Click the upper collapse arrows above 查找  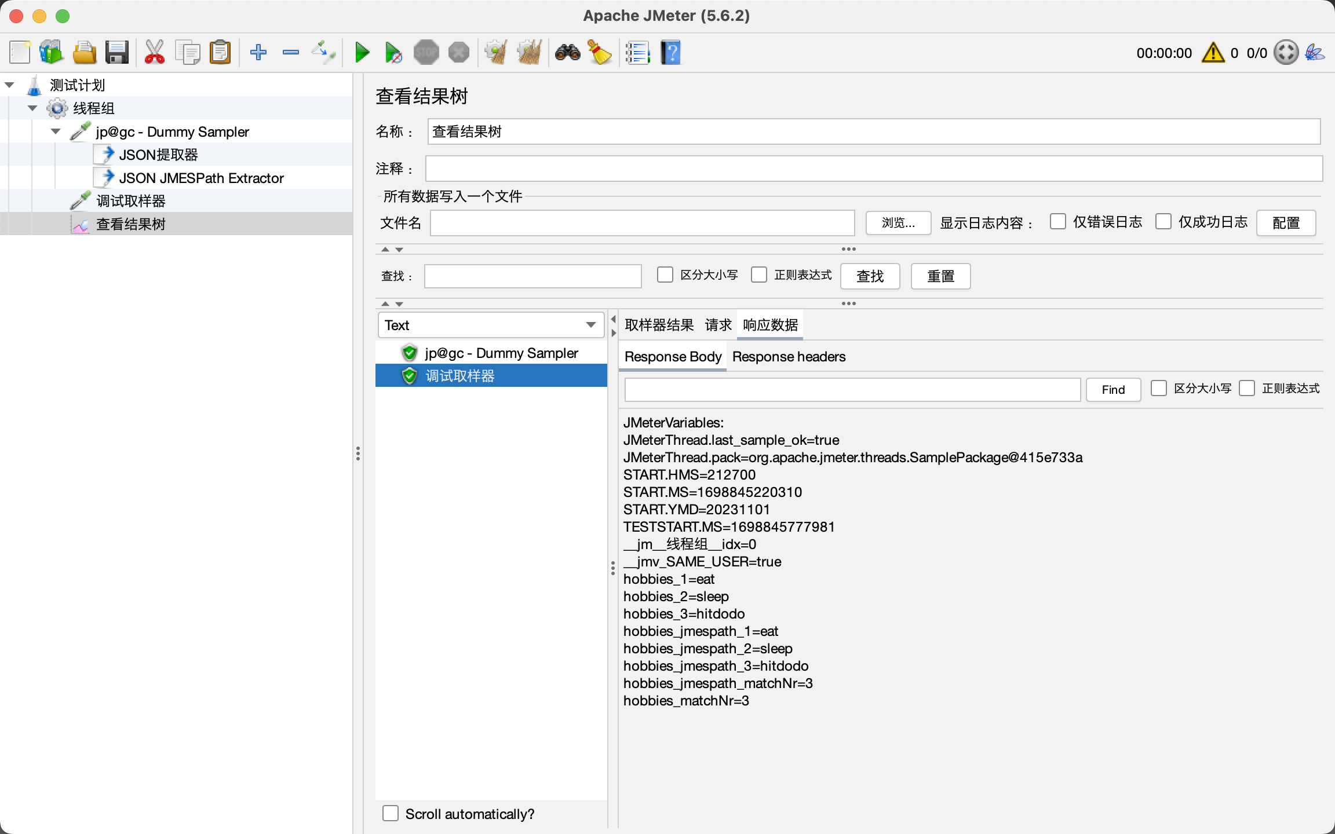click(x=392, y=250)
